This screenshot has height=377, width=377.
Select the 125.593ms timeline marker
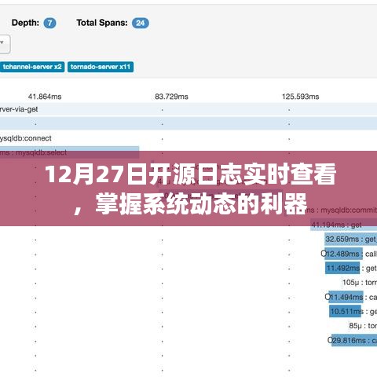point(301,97)
